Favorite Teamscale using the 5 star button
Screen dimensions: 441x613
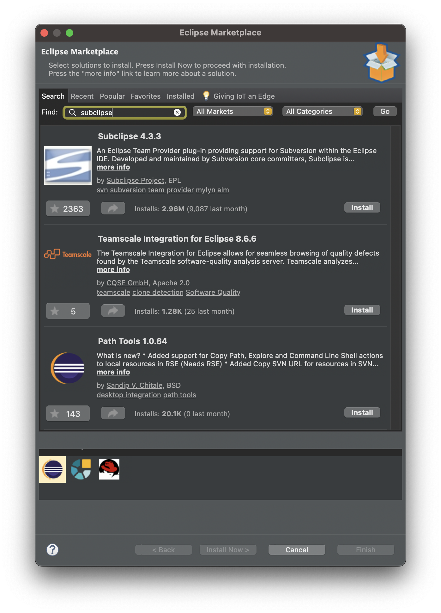click(x=68, y=311)
